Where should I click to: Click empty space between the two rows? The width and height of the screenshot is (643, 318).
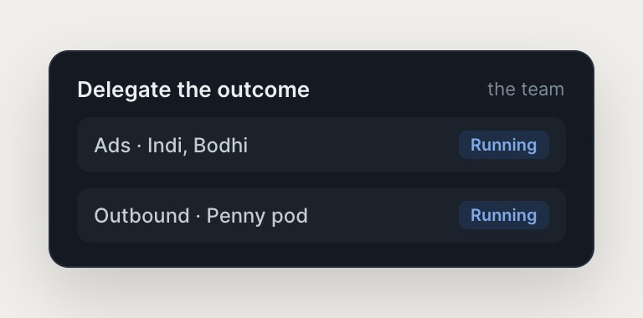point(321,180)
